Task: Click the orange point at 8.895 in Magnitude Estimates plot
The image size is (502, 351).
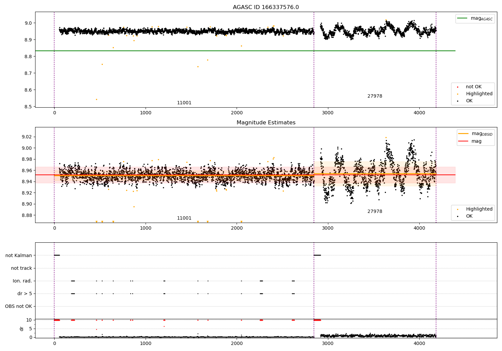Action: pyautogui.click(x=134, y=207)
